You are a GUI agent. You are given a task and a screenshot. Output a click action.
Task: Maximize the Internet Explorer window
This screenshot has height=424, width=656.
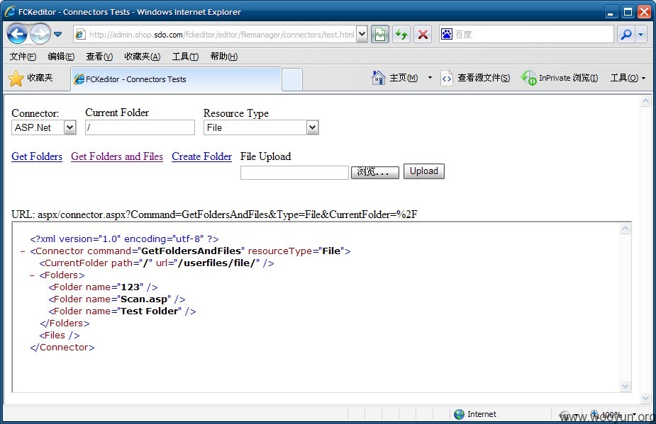628,12
